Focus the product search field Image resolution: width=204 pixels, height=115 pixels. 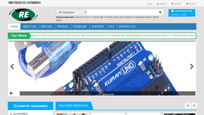coord(122,12)
